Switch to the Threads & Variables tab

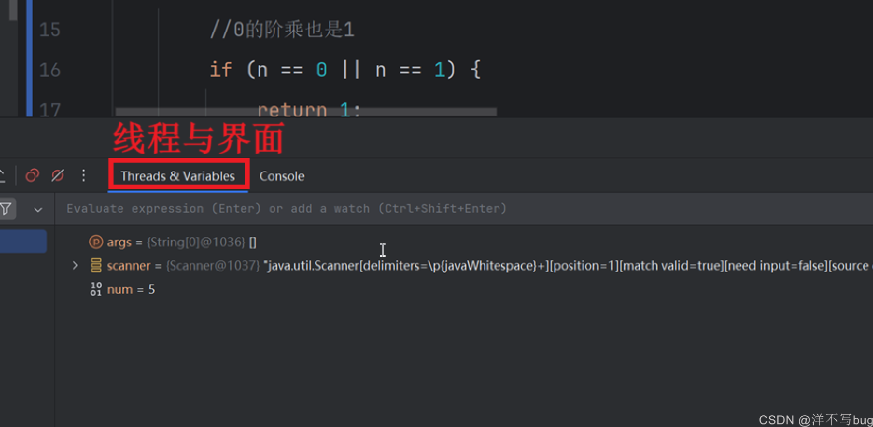pyautogui.click(x=178, y=176)
